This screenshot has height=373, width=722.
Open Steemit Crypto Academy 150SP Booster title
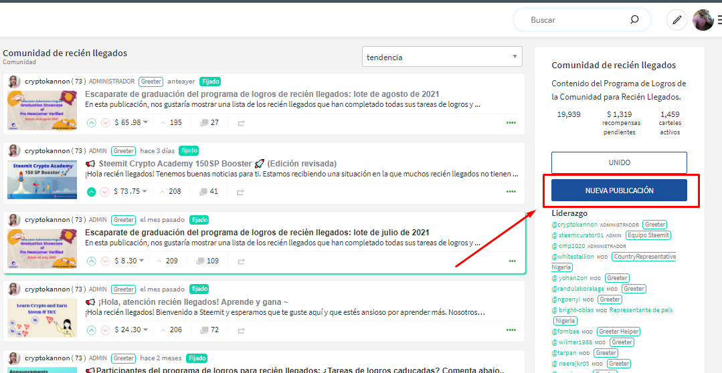[x=211, y=164]
